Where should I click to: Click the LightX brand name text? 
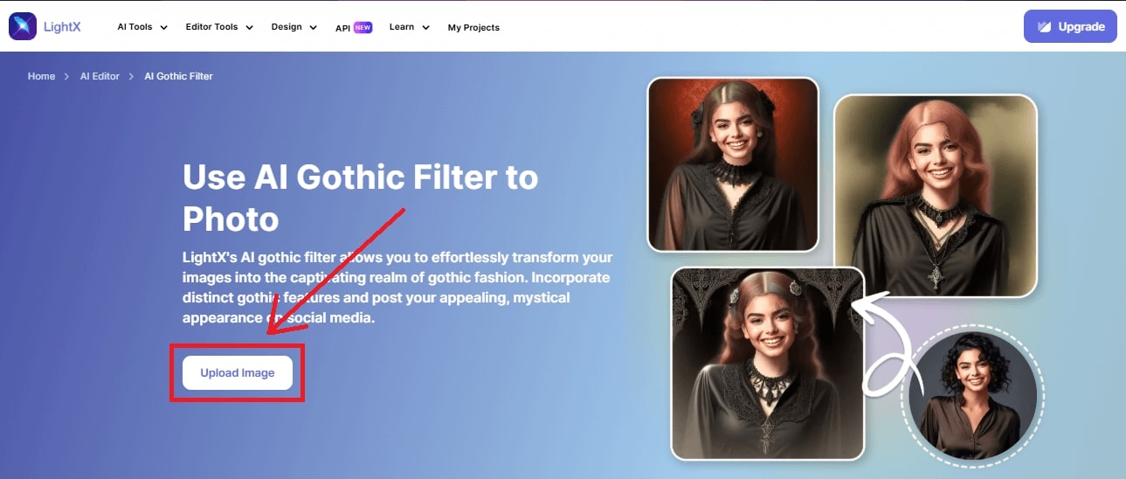[x=62, y=27]
